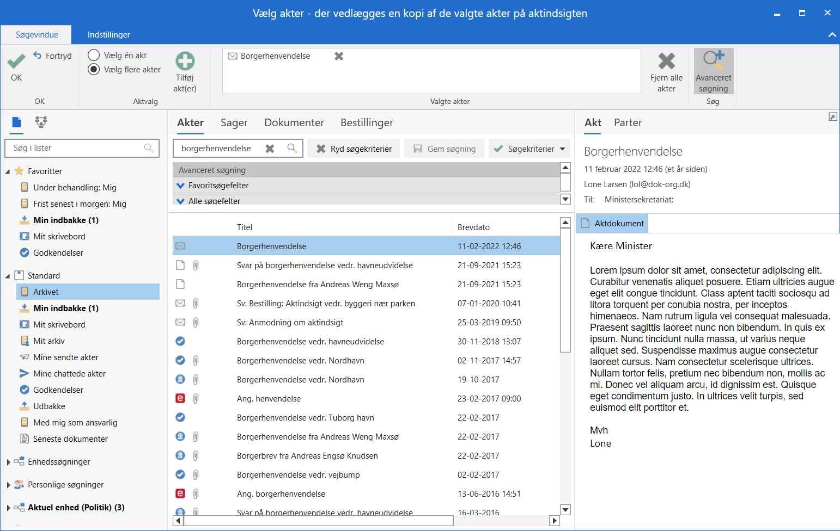The image size is (840, 531).
Task: Open Mine sendte akter list
Action: (66, 357)
